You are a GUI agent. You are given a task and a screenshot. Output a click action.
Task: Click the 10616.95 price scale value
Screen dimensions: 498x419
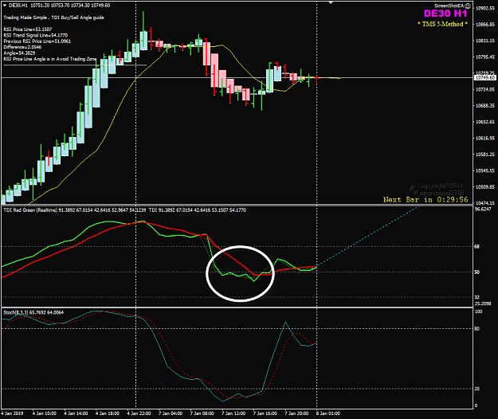pos(484,139)
